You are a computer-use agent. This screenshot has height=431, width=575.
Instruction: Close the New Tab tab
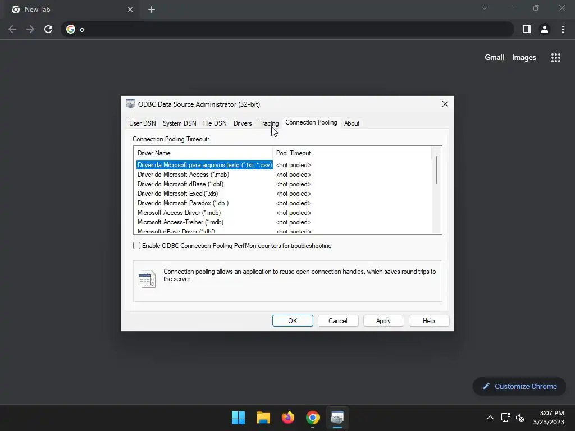click(x=130, y=10)
